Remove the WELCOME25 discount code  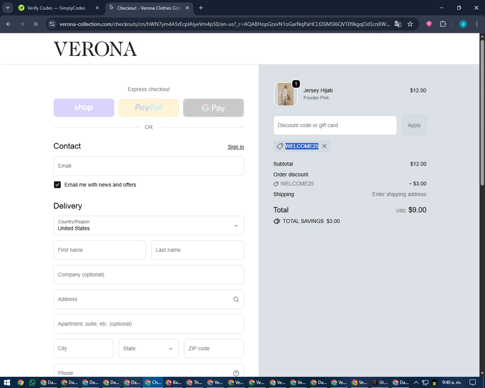click(x=324, y=146)
